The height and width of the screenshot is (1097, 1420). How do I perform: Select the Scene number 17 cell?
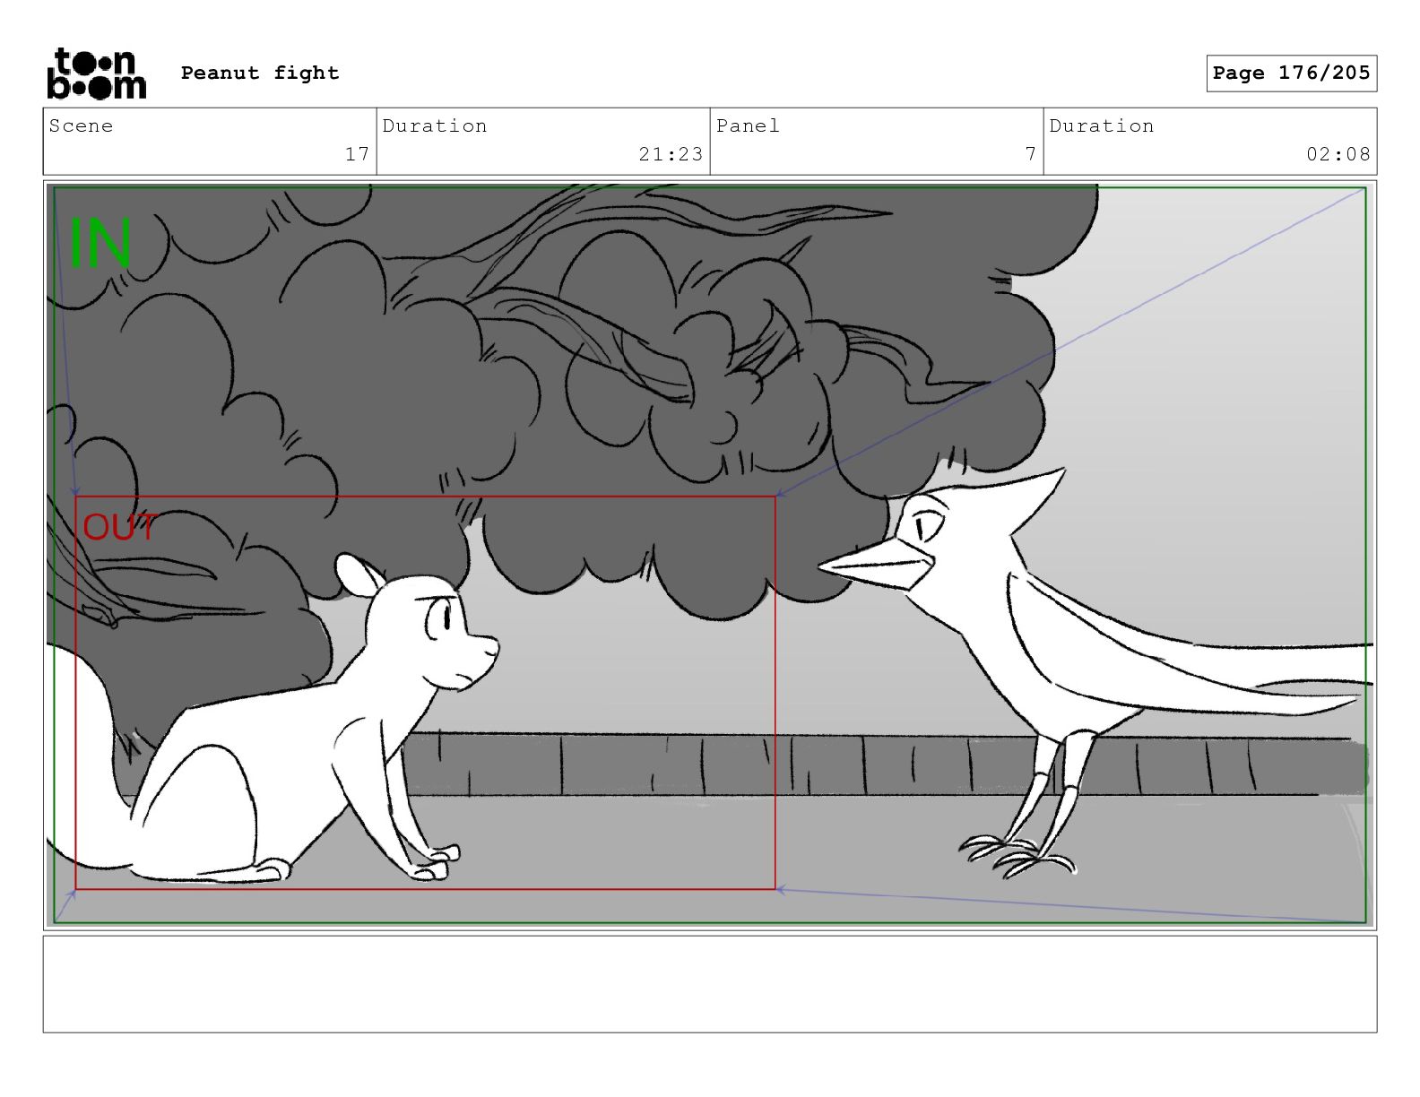(210, 142)
